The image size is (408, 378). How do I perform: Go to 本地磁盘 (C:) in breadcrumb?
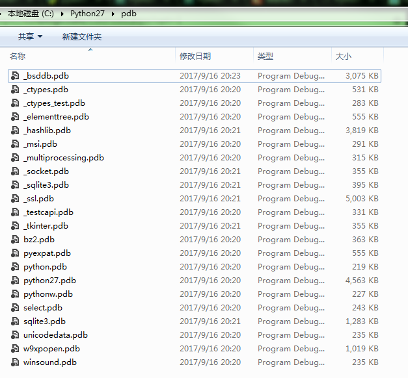(x=31, y=14)
